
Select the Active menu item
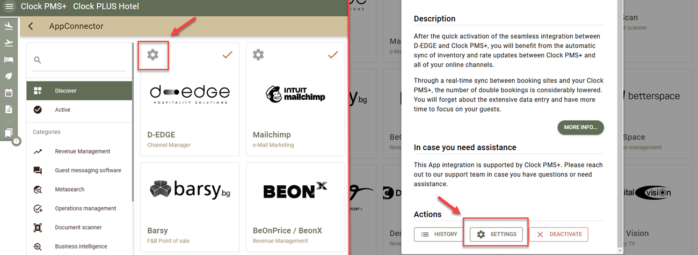pyautogui.click(x=79, y=110)
